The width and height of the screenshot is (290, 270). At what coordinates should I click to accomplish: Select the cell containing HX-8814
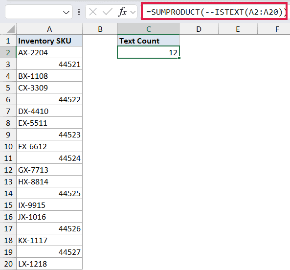coord(49,182)
